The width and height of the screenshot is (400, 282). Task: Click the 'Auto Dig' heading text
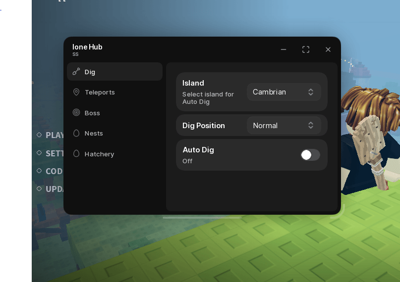198,150
